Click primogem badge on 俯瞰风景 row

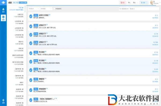[36, 79]
